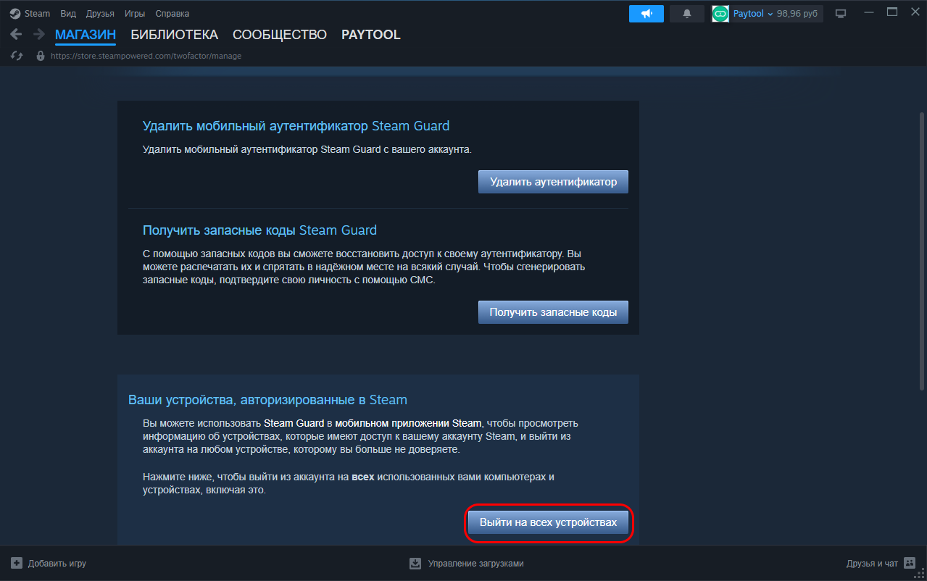Go forward with the right arrow
Image resolution: width=927 pixels, height=581 pixels.
39,34
